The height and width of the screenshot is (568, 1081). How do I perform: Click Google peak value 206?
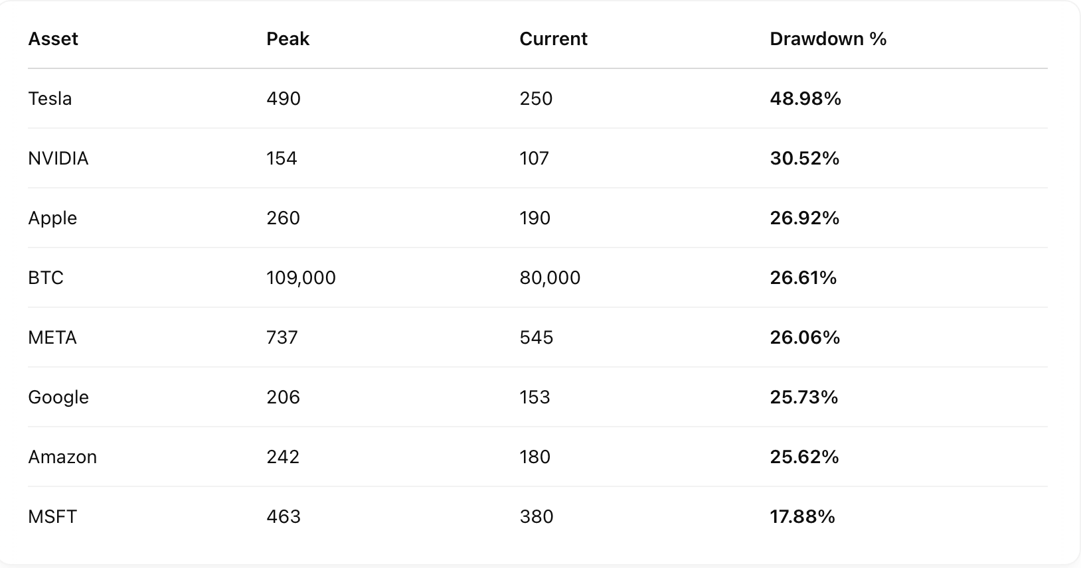(284, 397)
